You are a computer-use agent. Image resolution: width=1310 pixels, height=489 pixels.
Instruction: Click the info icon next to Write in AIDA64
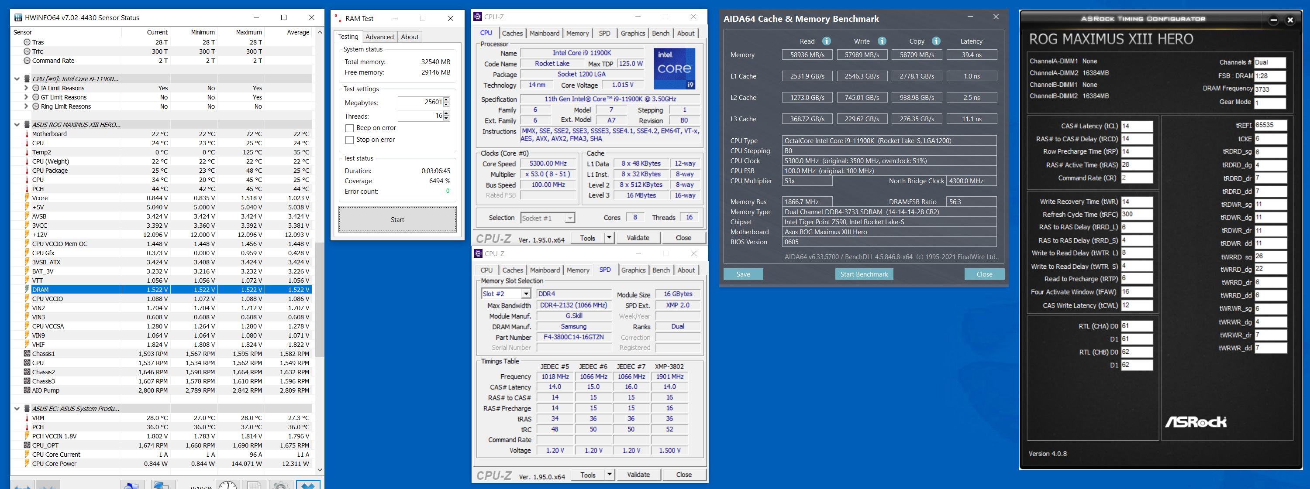pyautogui.click(x=882, y=41)
